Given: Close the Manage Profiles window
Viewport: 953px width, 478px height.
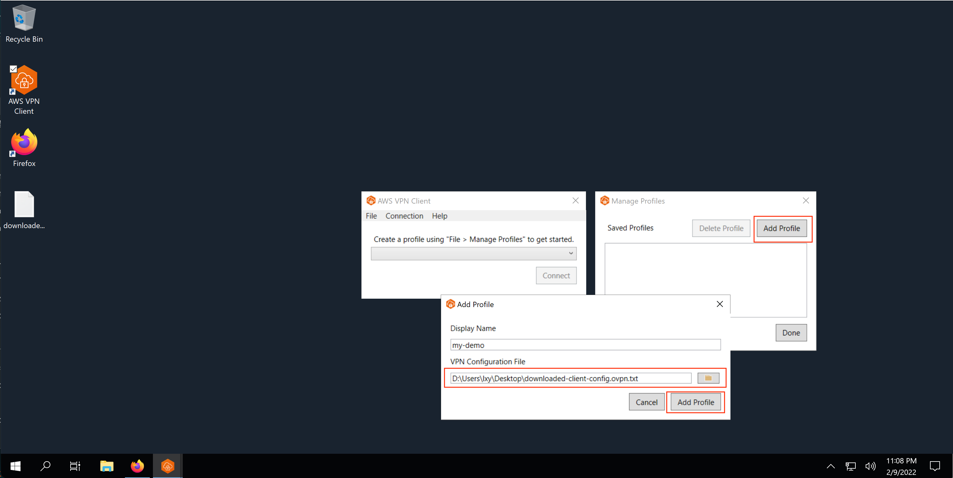Looking at the screenshot, I should 806,200.
